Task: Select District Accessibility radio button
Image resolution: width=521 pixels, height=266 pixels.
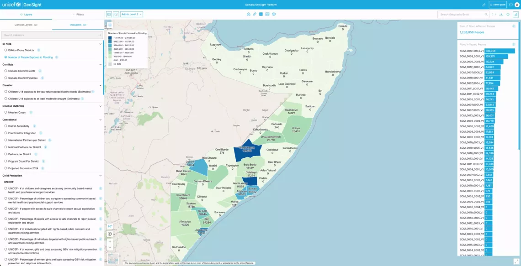Action: point(5,126)
